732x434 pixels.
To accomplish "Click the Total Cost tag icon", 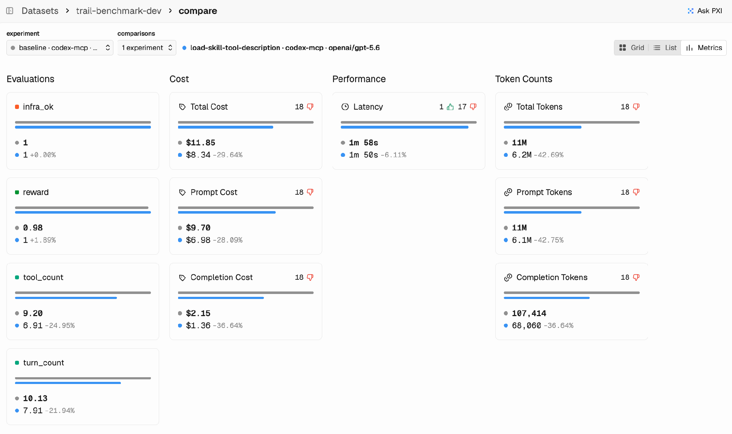I will tap(182, 107).
